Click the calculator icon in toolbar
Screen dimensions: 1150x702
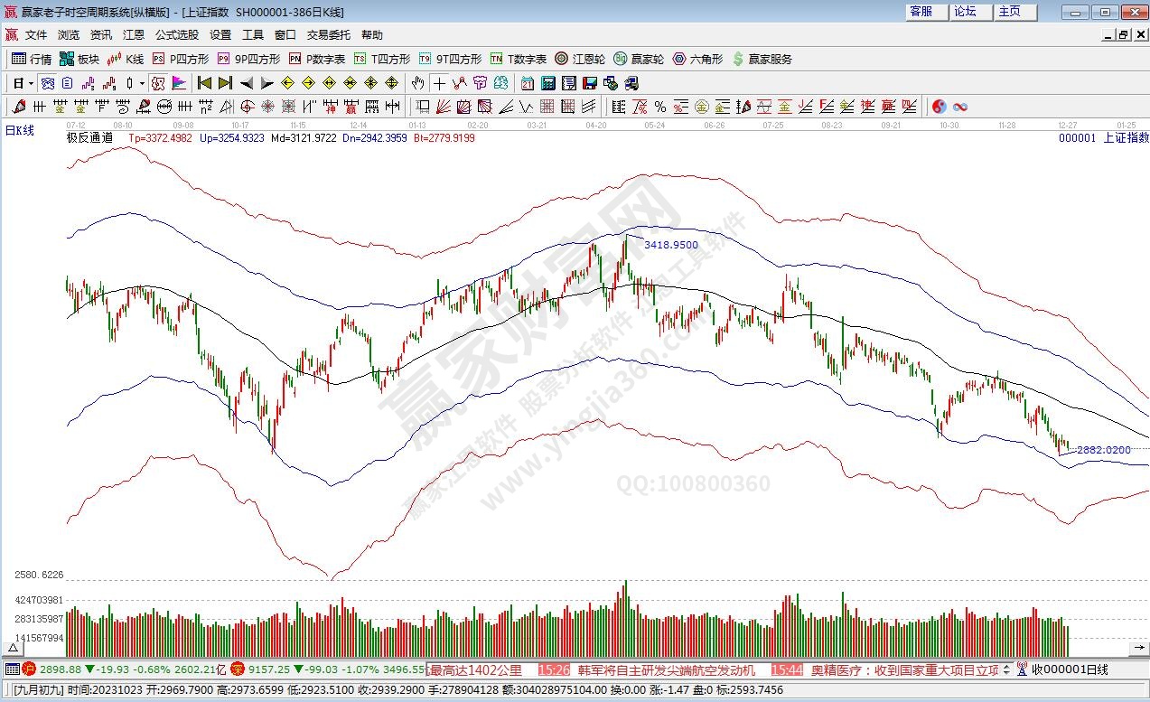click(x=547, y=83)
